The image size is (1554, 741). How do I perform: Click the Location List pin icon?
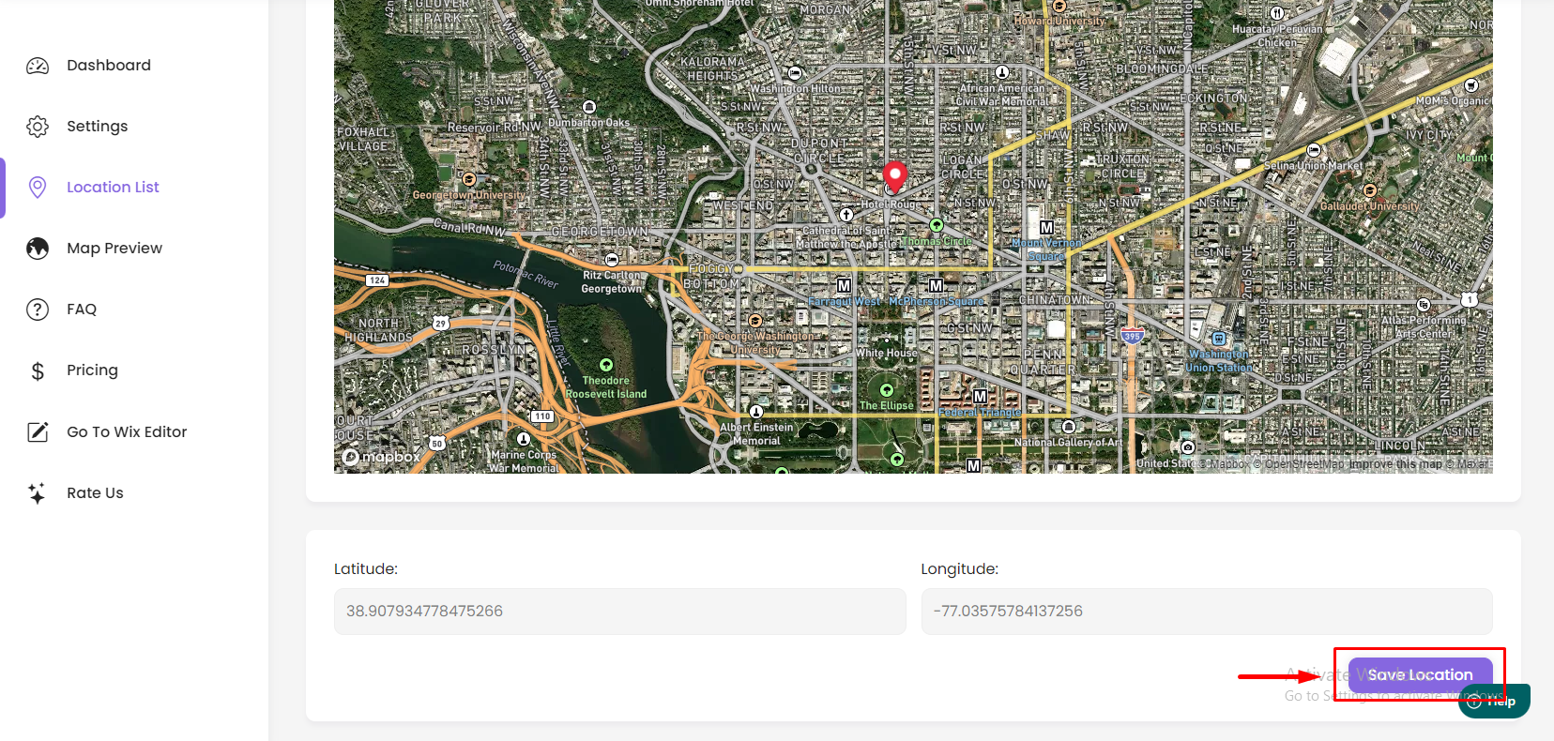38,188
